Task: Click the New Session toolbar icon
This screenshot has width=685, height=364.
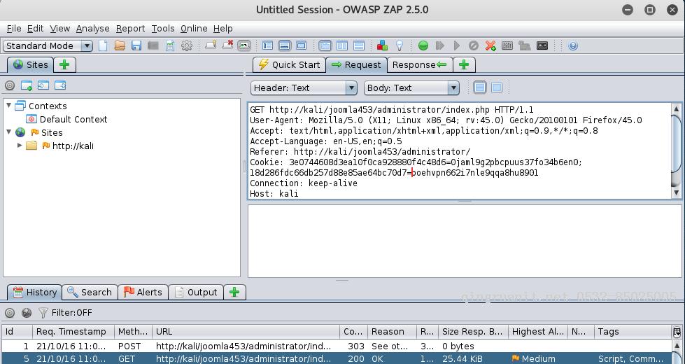Action: pyautogui.click(x=103, y=45)
